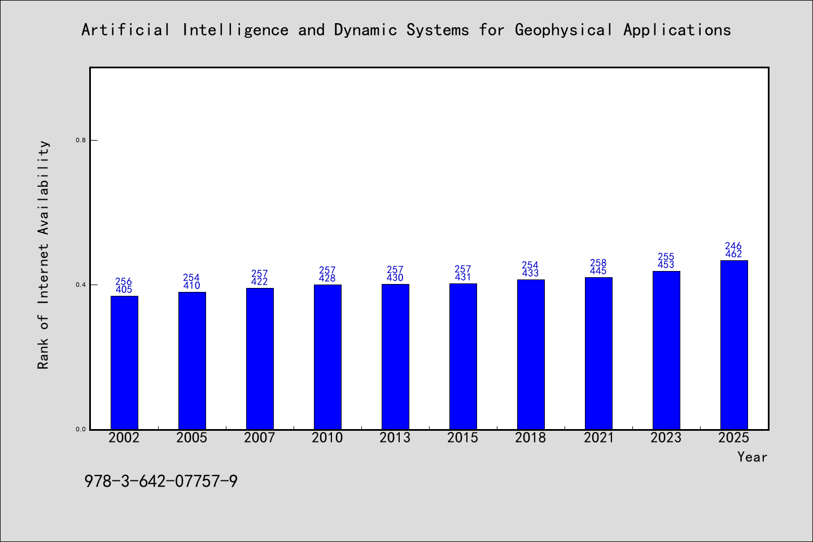Screen dimensions: 813x542
Task: Click the ISBN 978-3-642-07757-9 text
Action: (161, 482)
